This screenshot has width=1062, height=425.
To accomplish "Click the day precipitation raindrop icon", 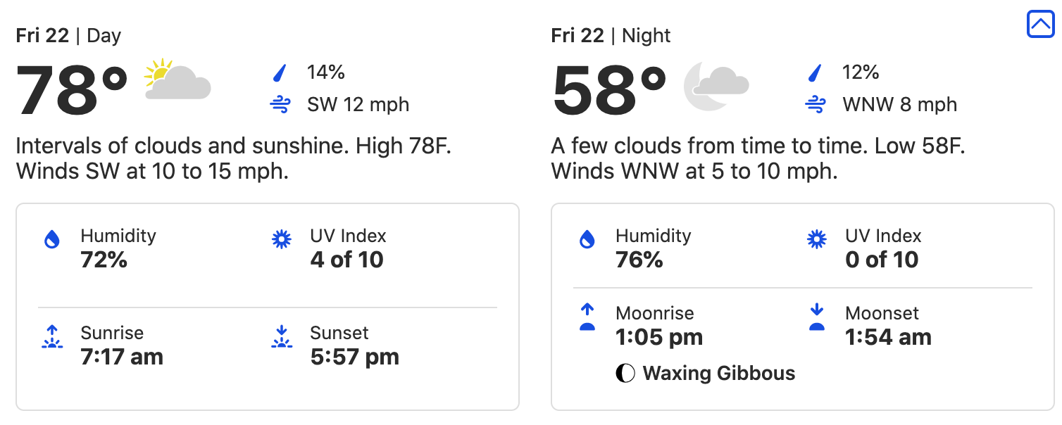I will coord(280,72).
